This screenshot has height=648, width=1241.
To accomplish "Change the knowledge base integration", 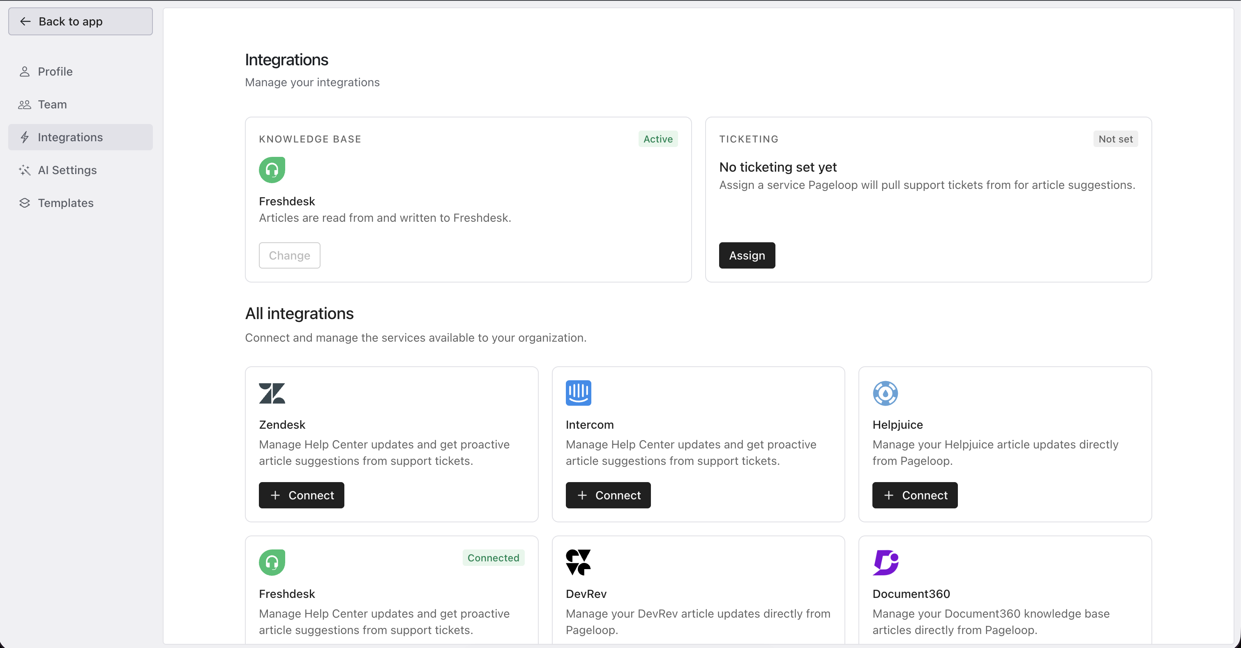I will 289,255.
